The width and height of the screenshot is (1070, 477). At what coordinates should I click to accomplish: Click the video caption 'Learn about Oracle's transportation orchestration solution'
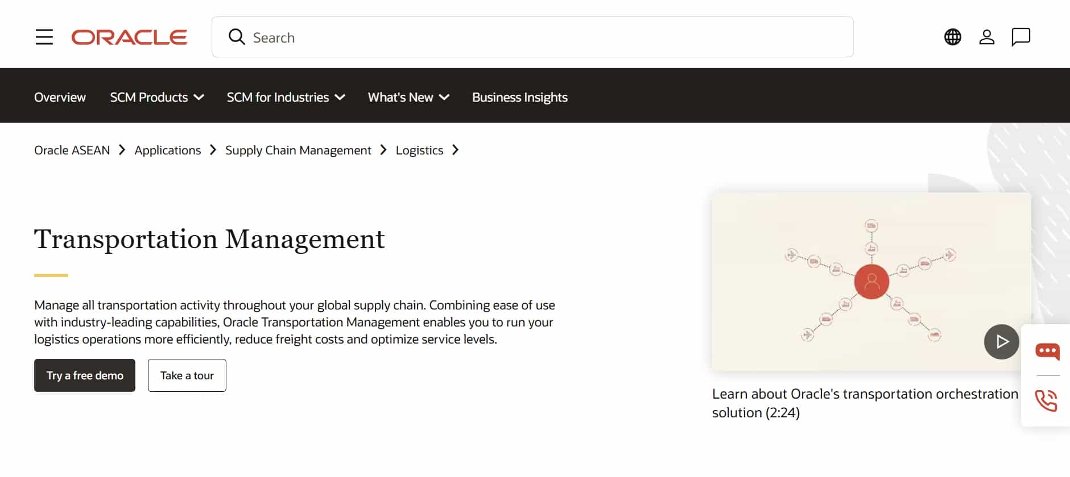(x=865, y=403)
